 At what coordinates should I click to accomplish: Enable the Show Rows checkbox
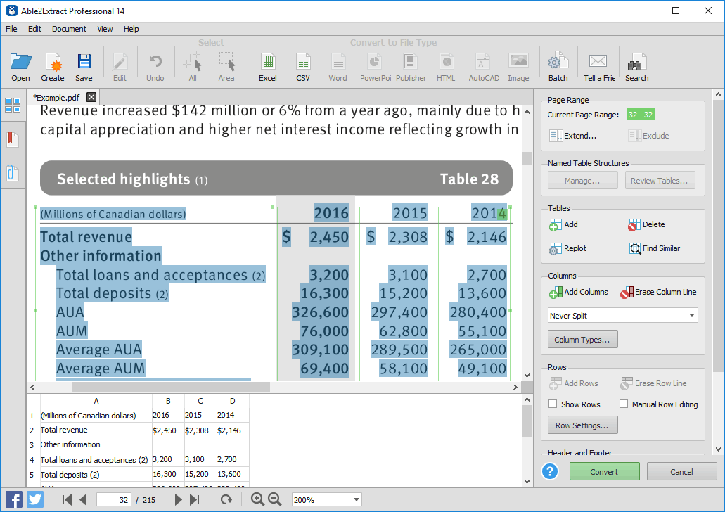tap(553, 404)
